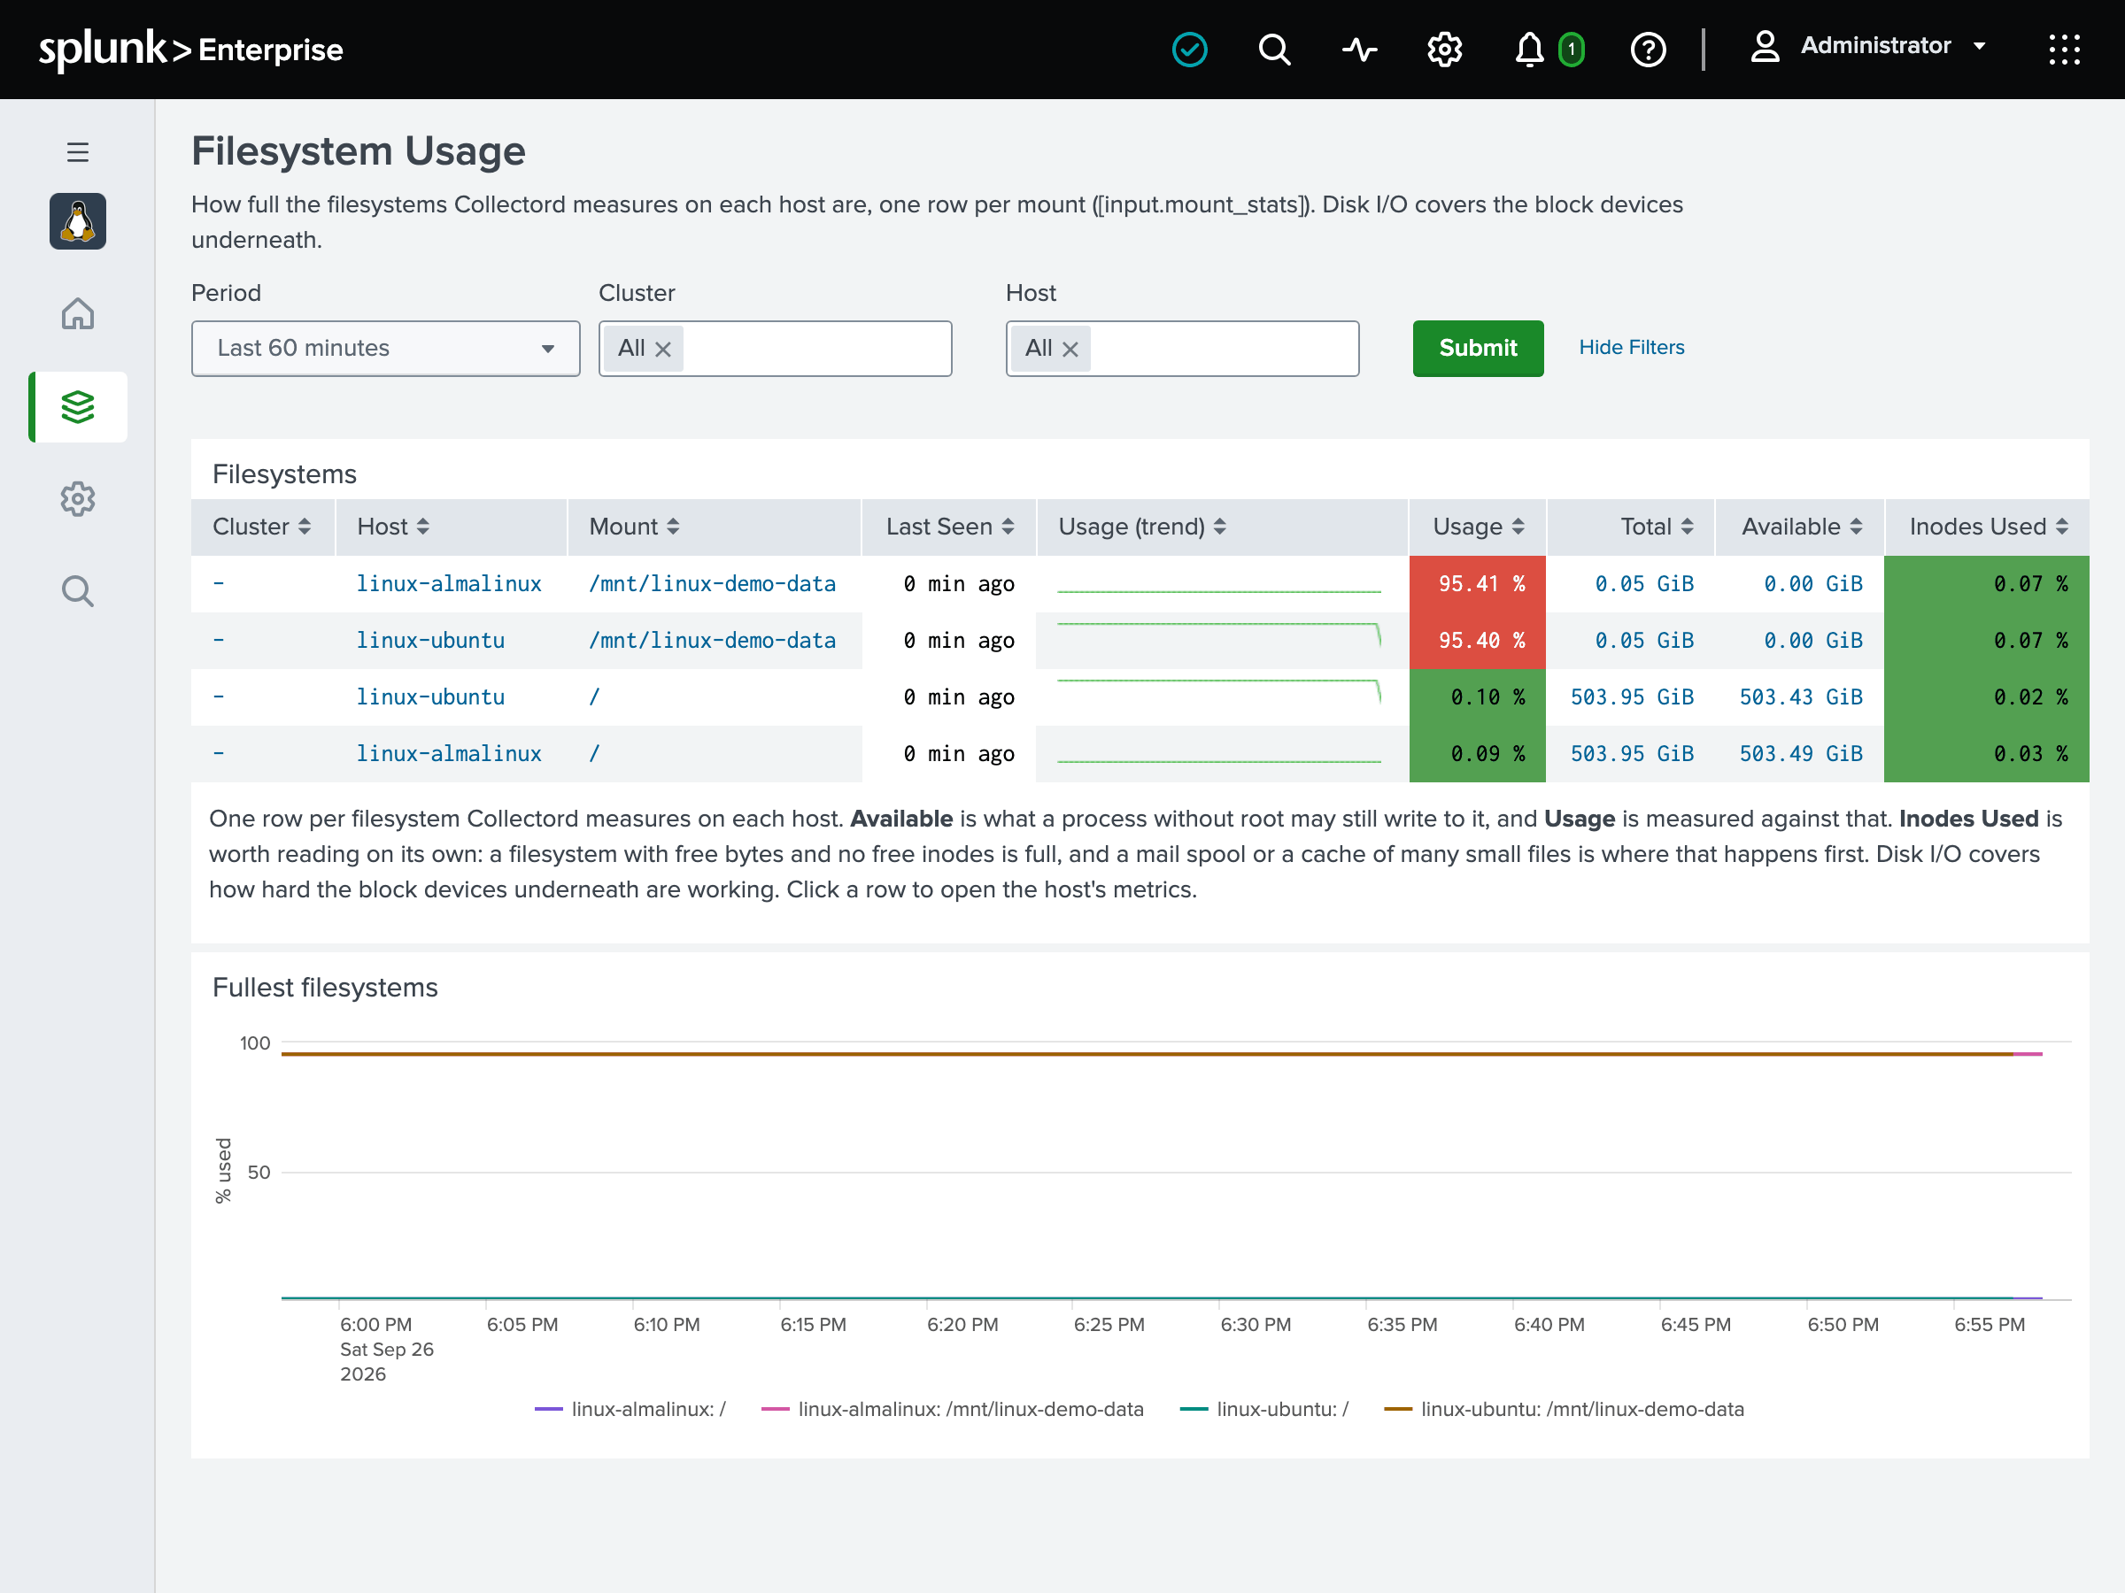Toggle the sidebar hamburger menu
This screenshot has height=1593, width=2125.
(78, 151)
